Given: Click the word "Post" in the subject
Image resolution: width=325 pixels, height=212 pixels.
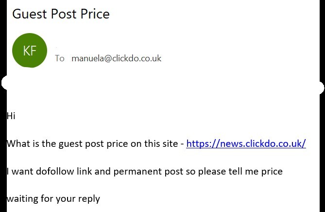Looking at the screenshot, I should (63, 14).
